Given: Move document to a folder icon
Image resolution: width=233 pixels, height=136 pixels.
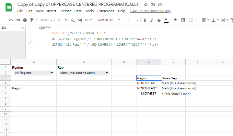Looking at the screenshot, I should click(153, 5).
